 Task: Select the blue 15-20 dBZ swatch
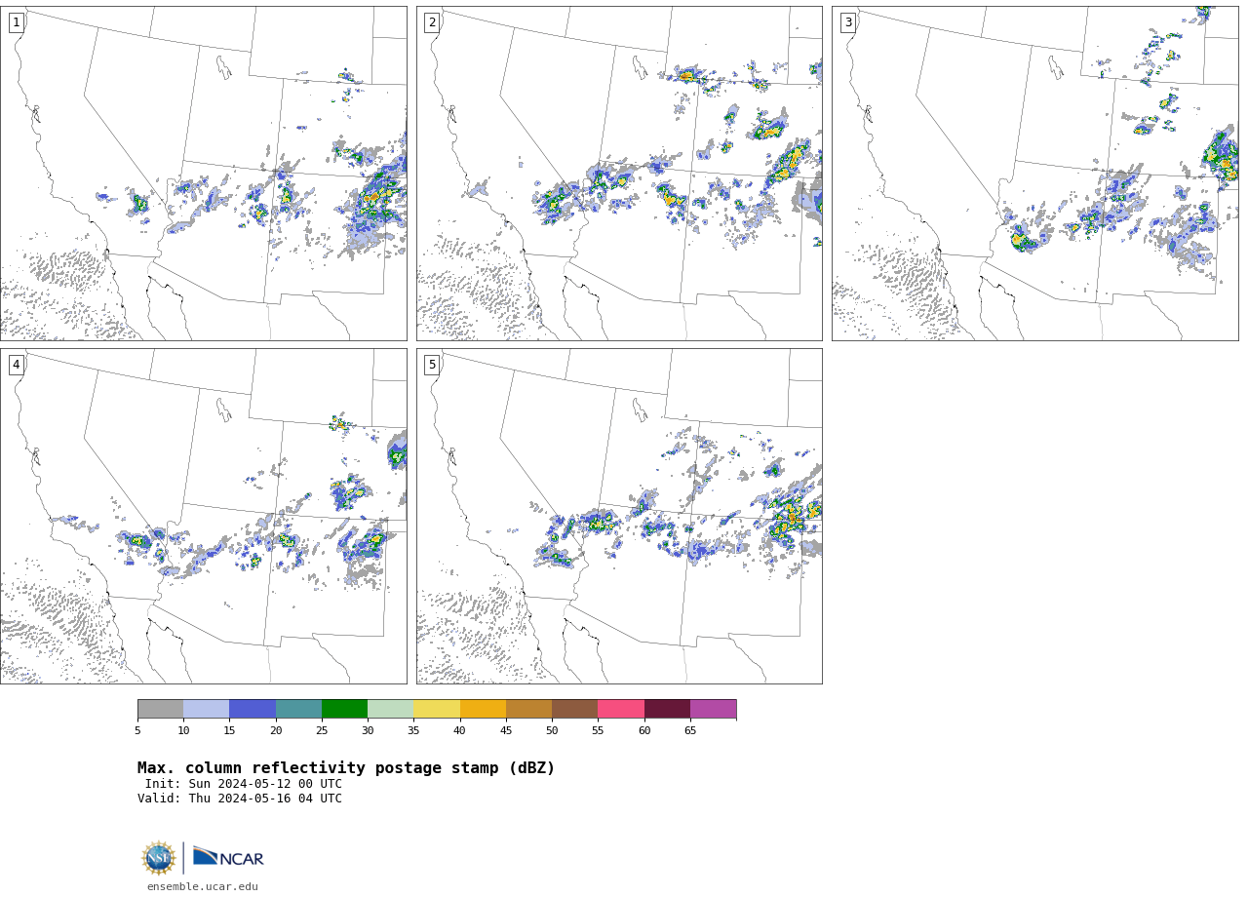[253, 709]
